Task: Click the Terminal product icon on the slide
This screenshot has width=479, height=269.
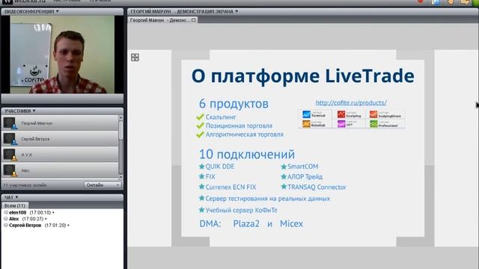Action: click(x=306, y=114)
